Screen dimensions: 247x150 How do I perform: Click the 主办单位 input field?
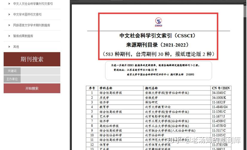(40, 79)
